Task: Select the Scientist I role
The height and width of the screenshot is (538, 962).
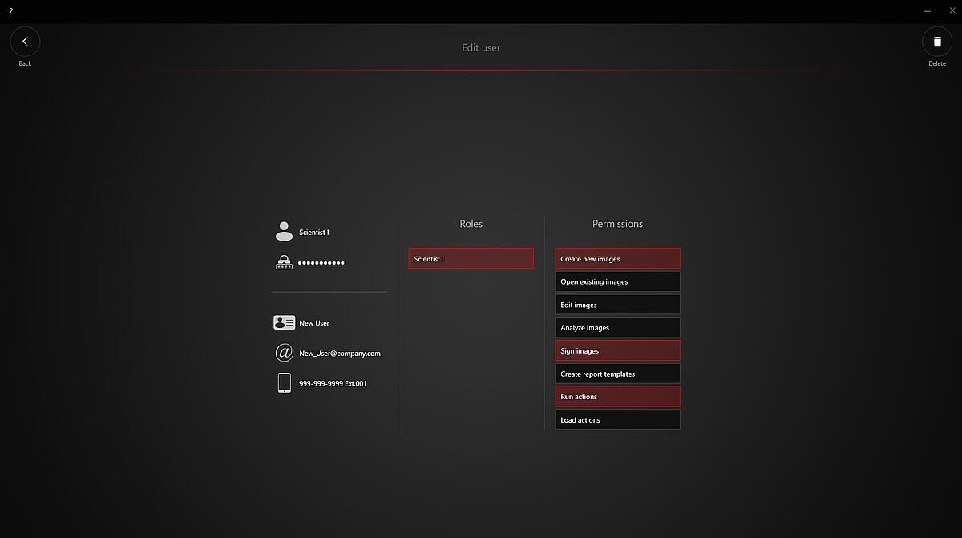Action: click(471, 259)
